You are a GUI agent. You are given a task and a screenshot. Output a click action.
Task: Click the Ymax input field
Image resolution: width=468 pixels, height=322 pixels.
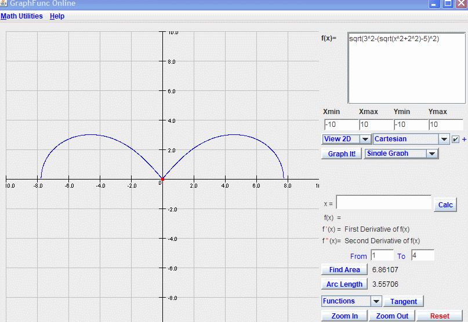point(446,125)
